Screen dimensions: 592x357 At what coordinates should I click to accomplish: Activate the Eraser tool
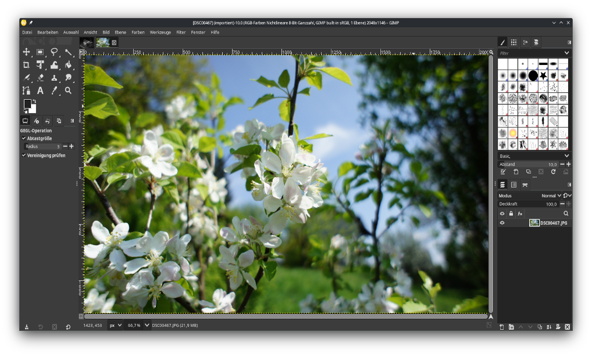[x=40, y=78]
